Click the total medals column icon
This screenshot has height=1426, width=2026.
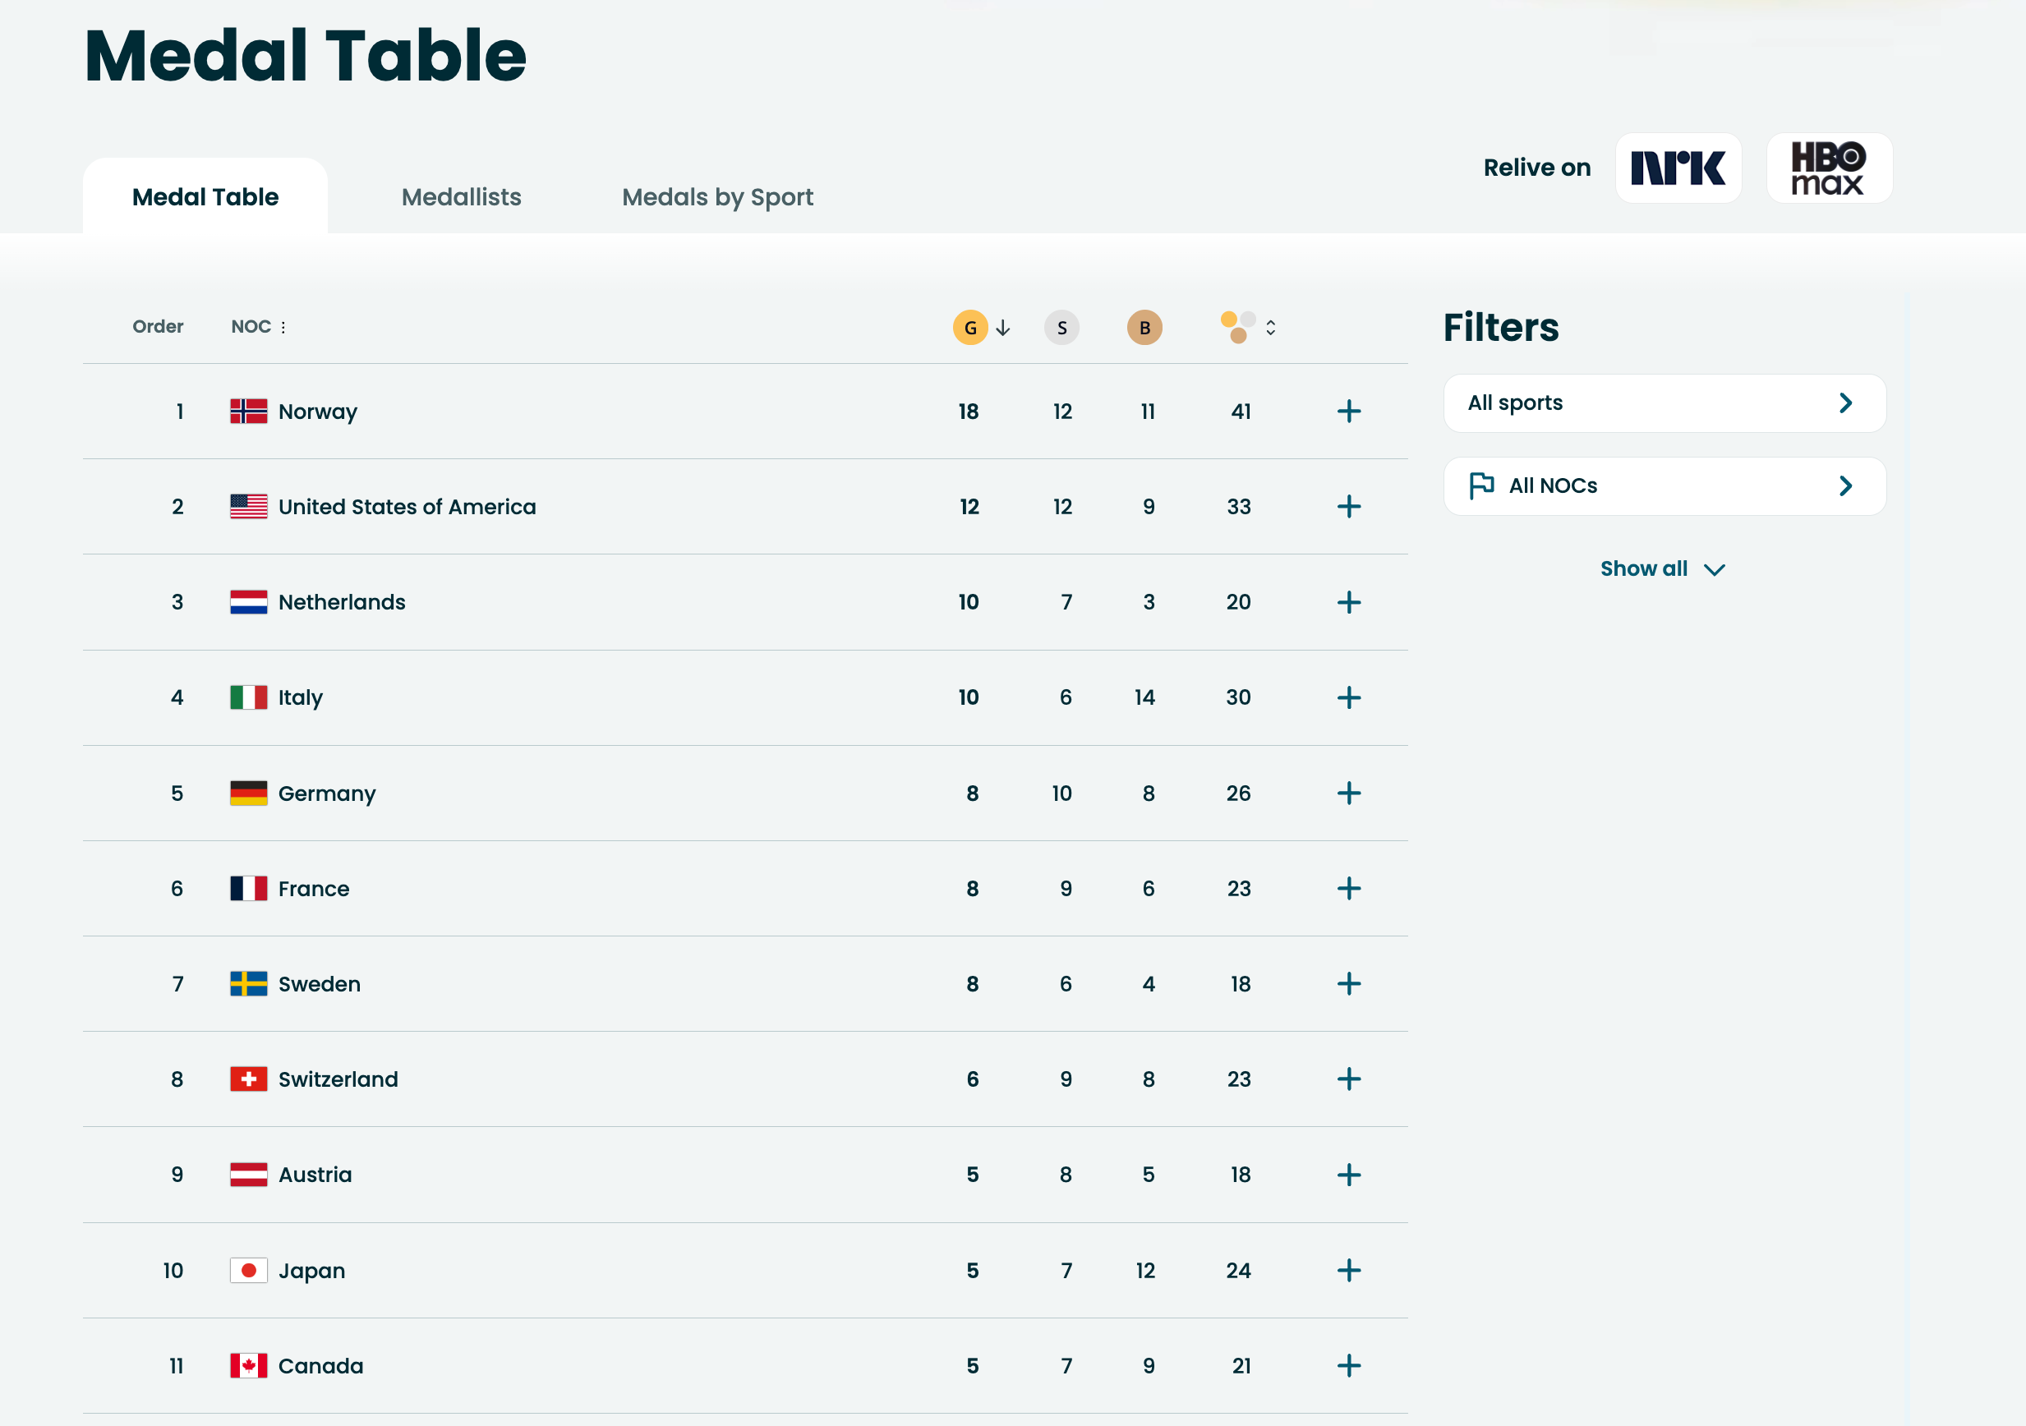1237,326
